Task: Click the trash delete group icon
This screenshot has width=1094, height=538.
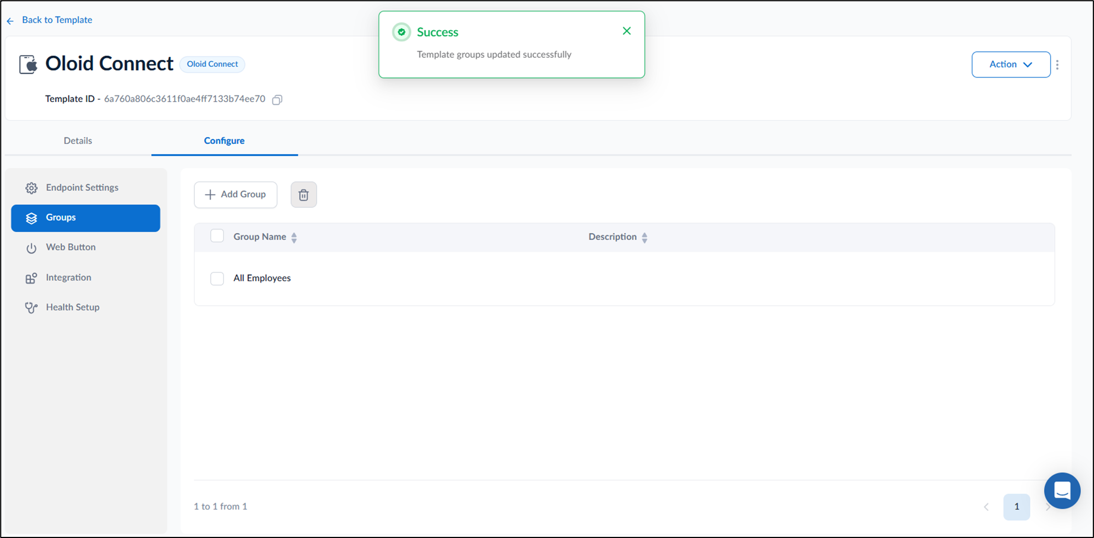Action: (304, 195)
